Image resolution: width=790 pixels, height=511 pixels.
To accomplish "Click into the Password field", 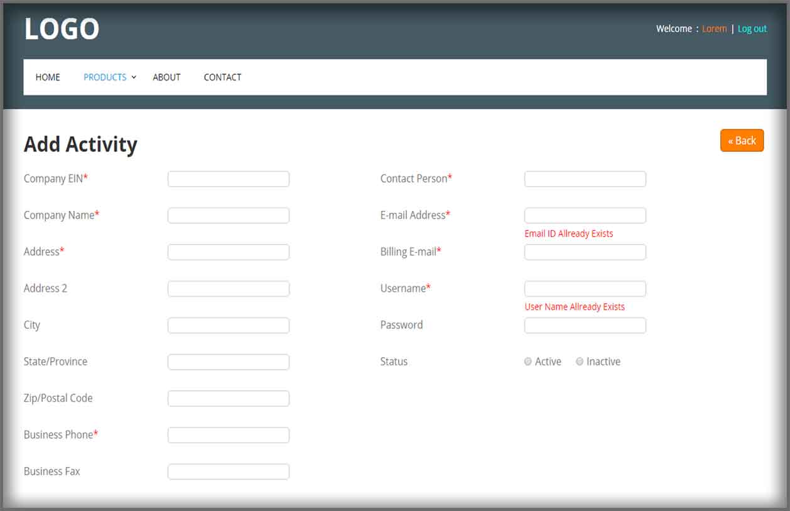I will click(585, 325).
